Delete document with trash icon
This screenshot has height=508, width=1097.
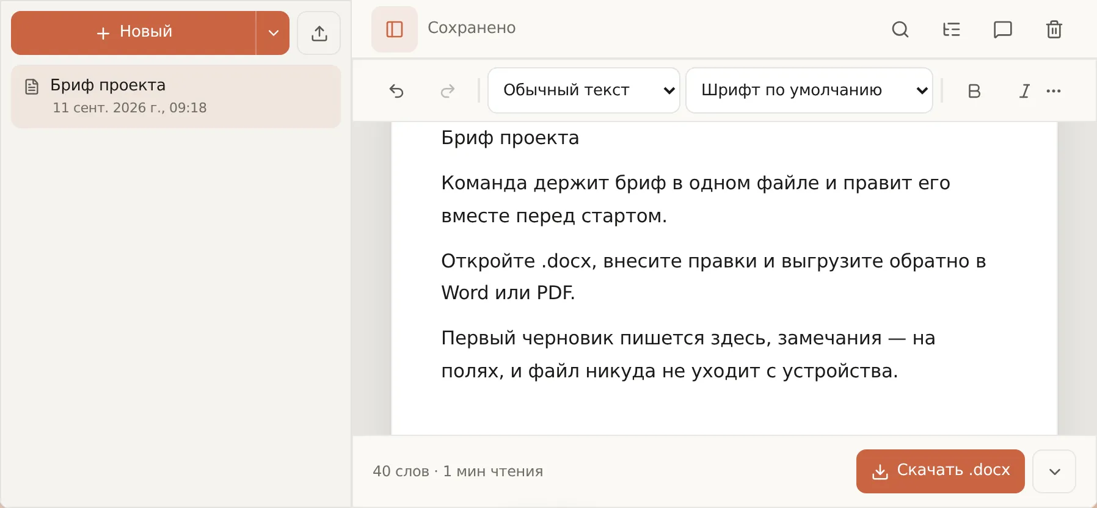pyautogui.click(x=1054, y=29)
